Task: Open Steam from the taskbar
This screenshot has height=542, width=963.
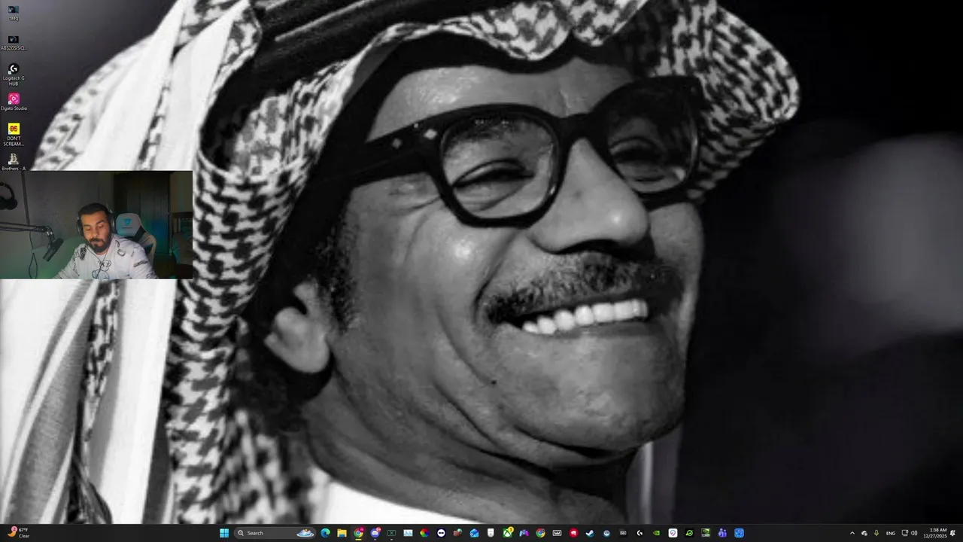Action: click(589, 533)
